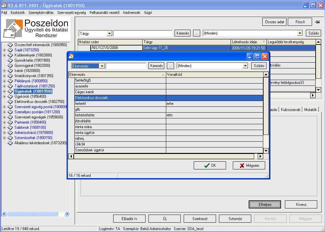Open the Kedvencek menu

pyautogui.click(x=132, y=13)
